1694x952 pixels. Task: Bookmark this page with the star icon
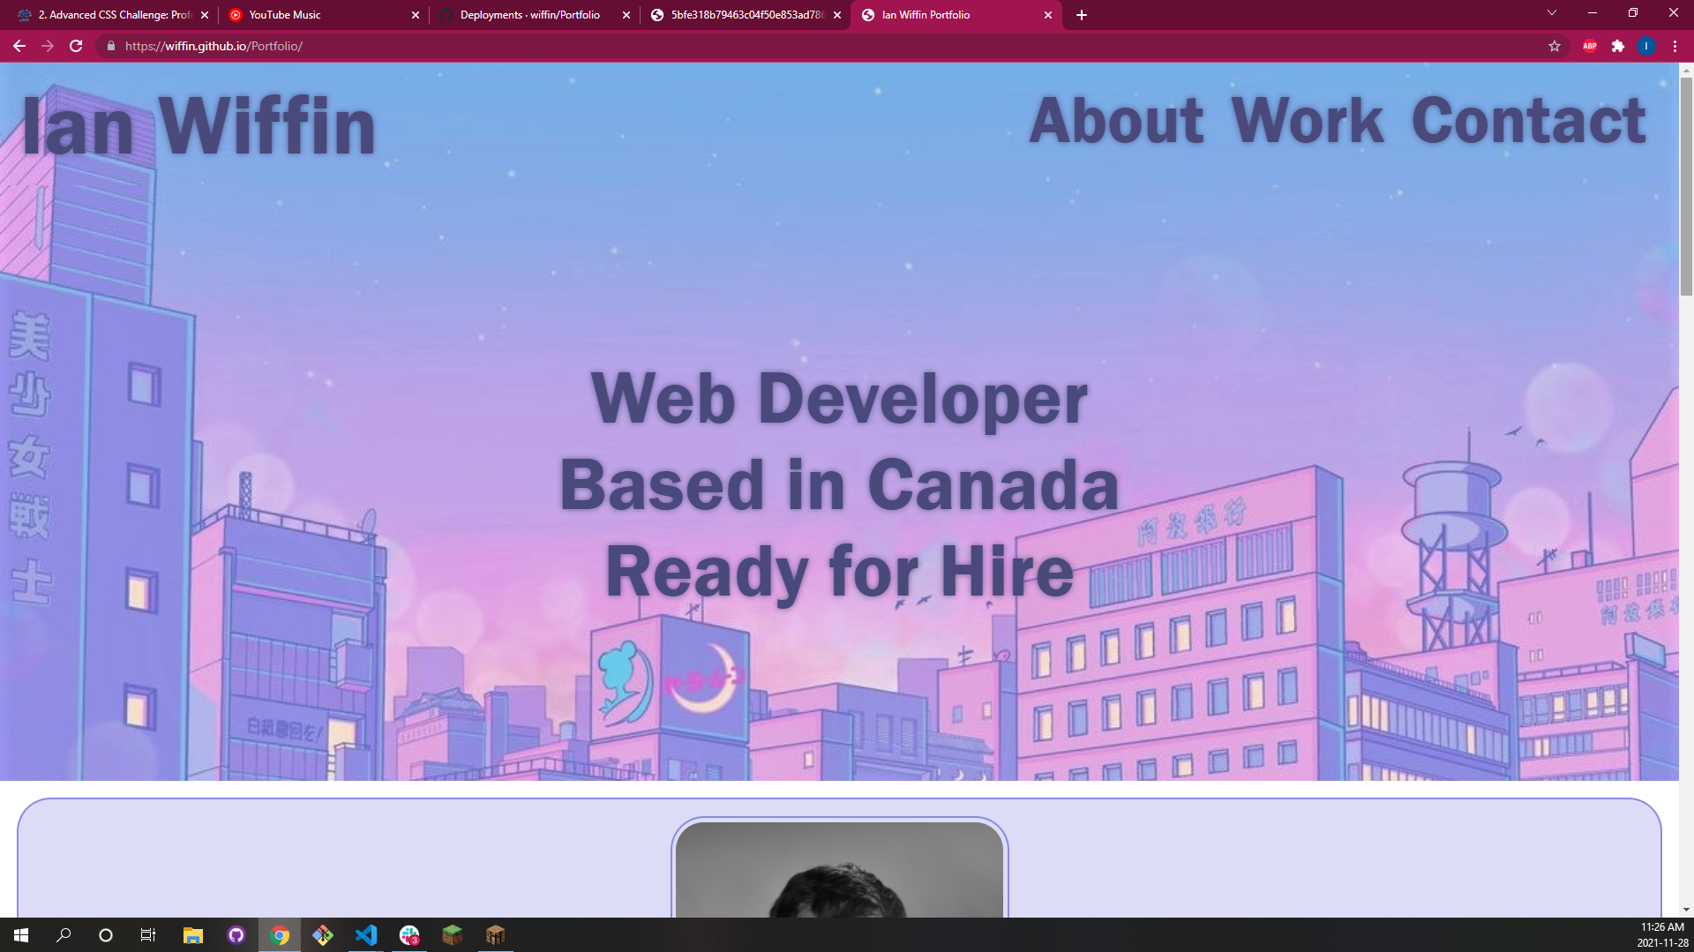point(1554,46)
